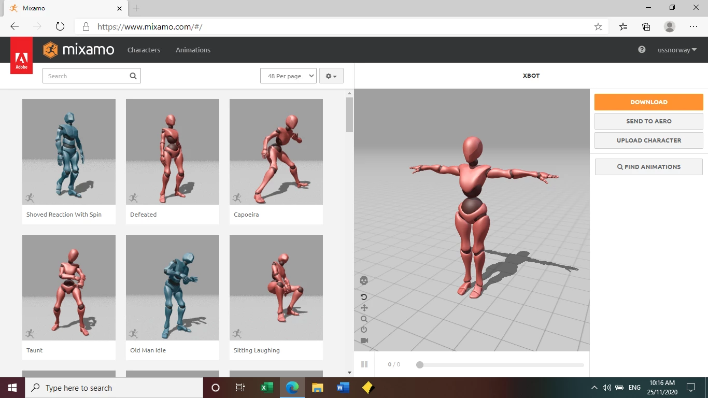
Task: Click the running-man icon on Taunt card
Action: click(x=30, y=333)
